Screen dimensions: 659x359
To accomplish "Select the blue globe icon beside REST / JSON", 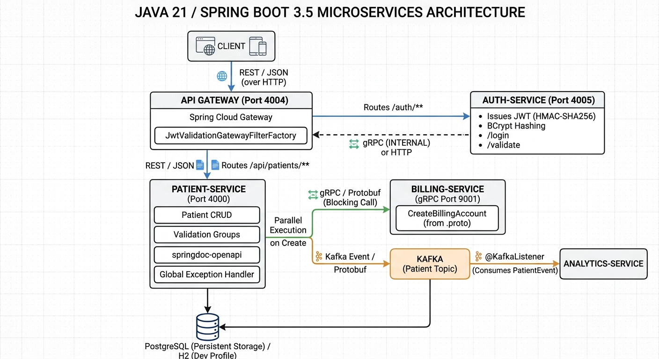I will tap(222, 76).
